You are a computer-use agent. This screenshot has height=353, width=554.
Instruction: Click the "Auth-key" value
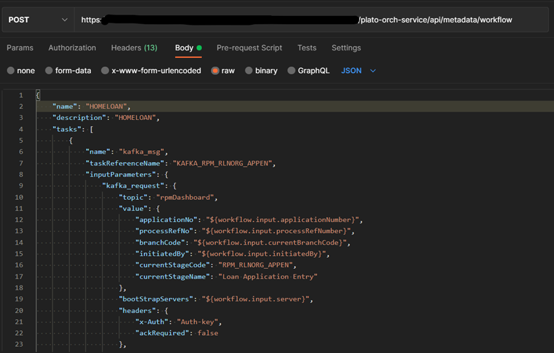coord(198,321)
